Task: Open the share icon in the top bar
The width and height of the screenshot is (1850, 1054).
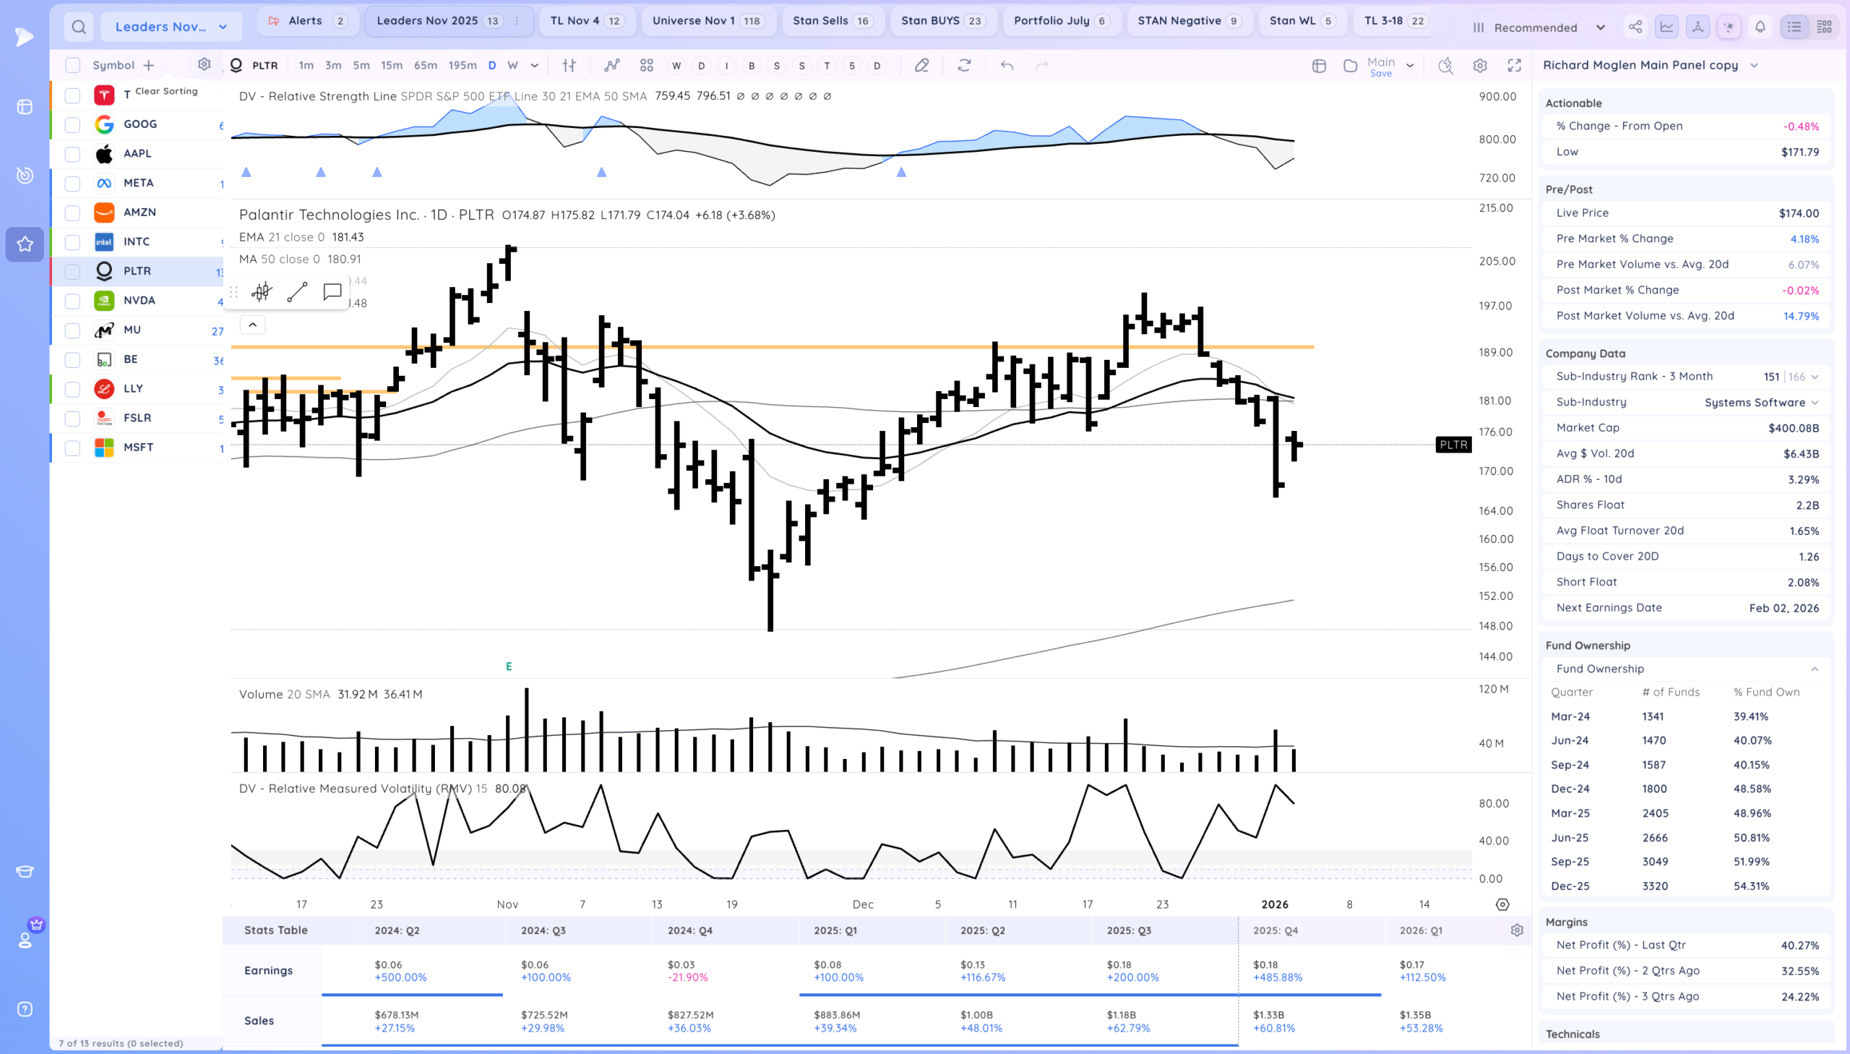Action: pos(1635,27)
